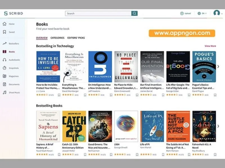Click inside the Search input field
225x168 pixels.
click(x=98, y=13)
